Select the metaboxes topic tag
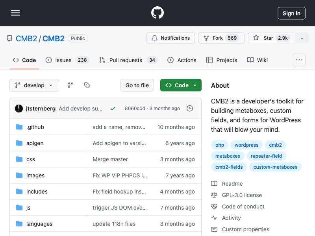Viewport: 315px width, 236px height. (x=228, y=156)
